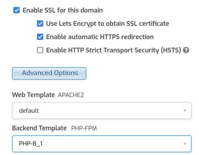This screenshot has height=155, width=199.
Task: Click the Web Template field label
Action: [x=34, y=95]
